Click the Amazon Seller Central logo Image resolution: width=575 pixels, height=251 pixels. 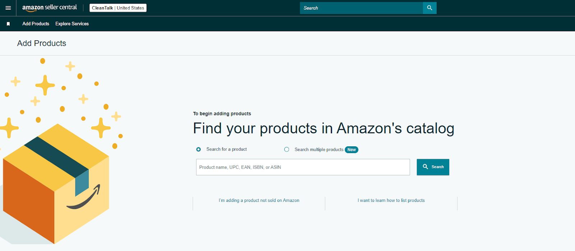click(50, 8)
